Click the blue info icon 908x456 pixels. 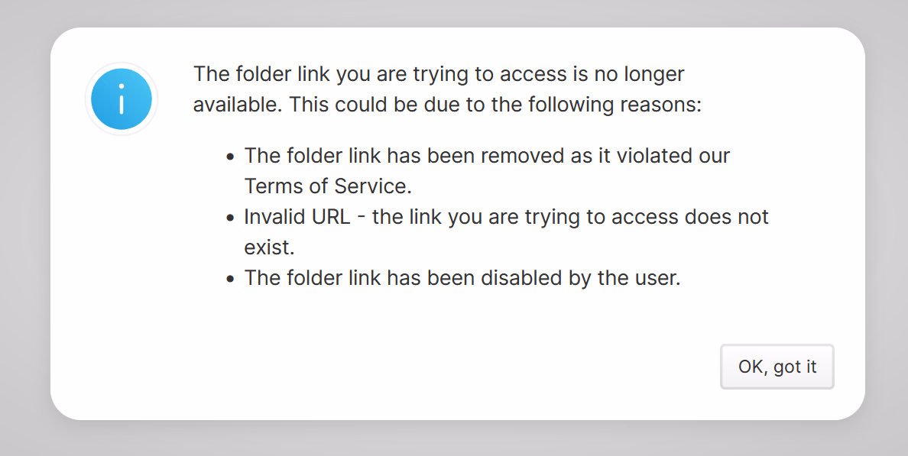tap(122, 99)
